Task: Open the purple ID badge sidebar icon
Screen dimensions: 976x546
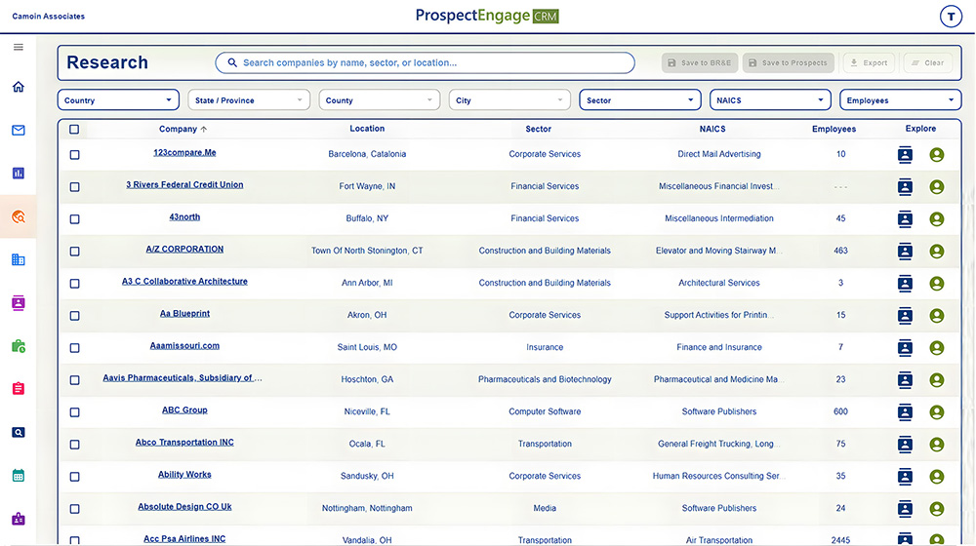Action: click(x=18, y=519)
